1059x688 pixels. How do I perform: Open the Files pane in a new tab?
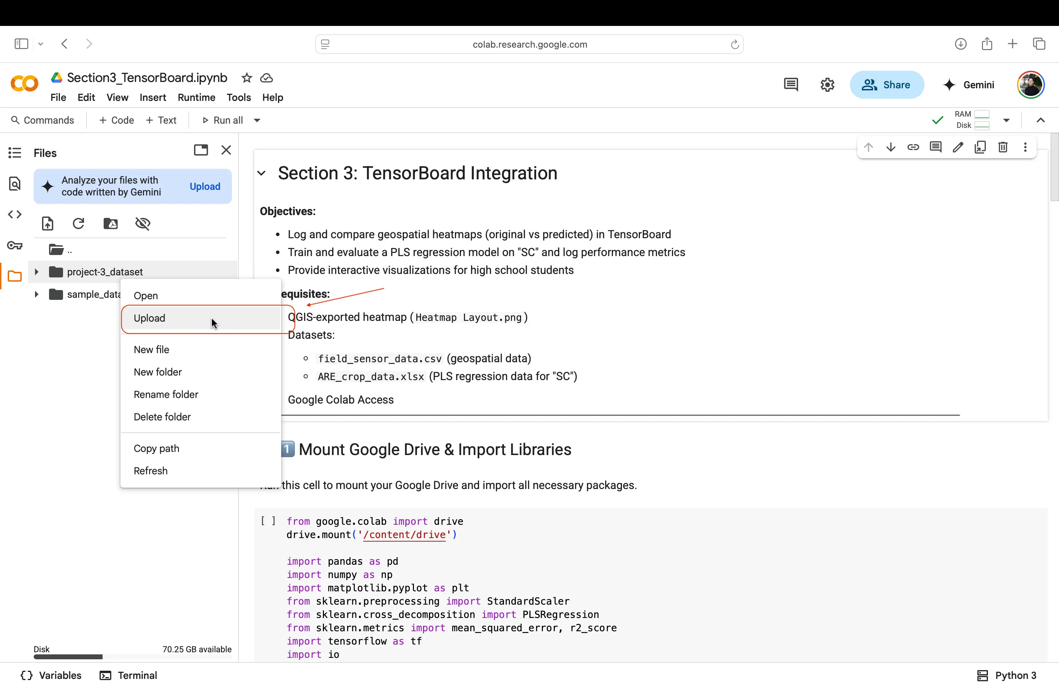tap(201, 150)
